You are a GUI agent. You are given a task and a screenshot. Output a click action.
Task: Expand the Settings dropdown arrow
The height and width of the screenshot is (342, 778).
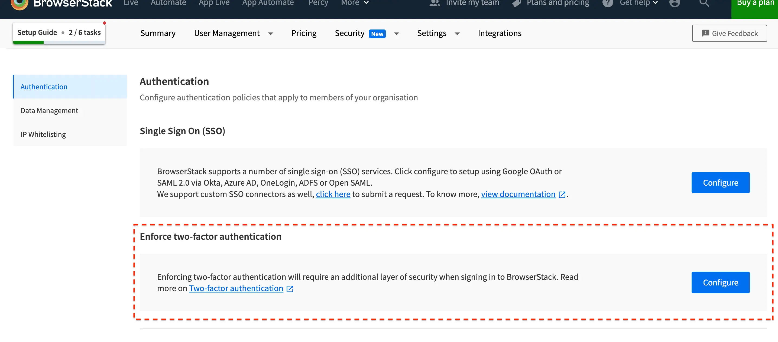tap(457, 34)
